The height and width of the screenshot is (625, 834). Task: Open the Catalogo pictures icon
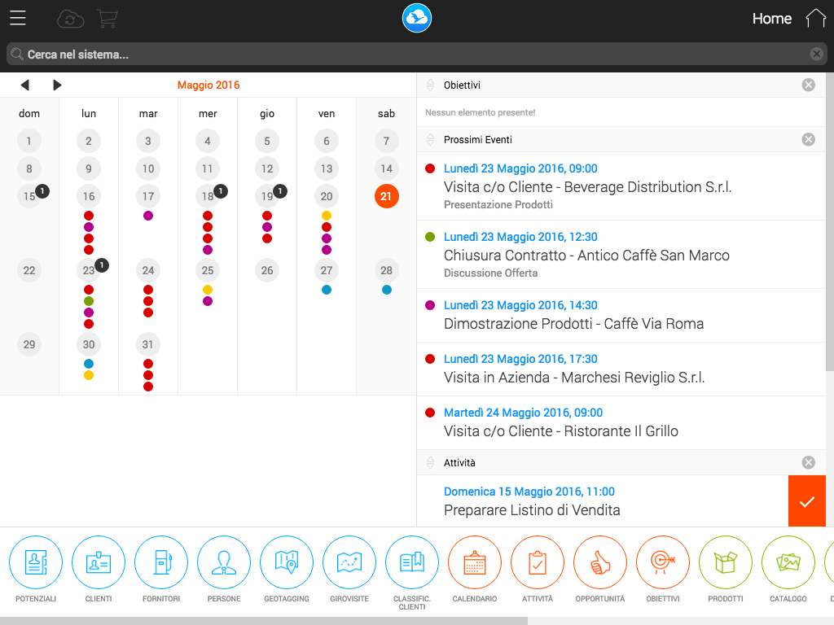(x=788, y=562)
